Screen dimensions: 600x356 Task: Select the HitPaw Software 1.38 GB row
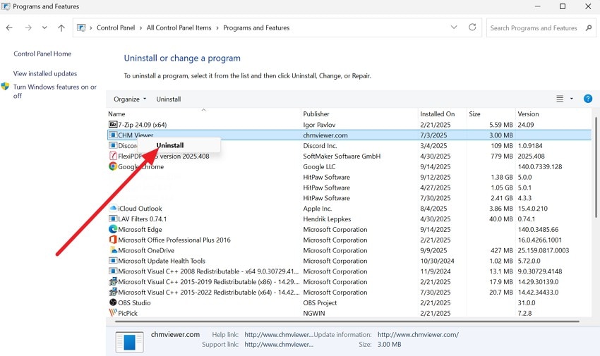tap(349, 177)
